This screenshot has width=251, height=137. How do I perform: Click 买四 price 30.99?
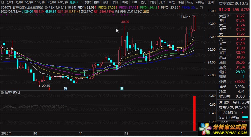tap(240, 53)
